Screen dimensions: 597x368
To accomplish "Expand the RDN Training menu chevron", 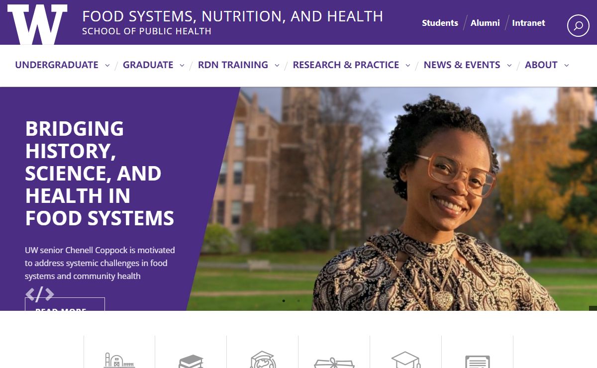I will (277, 65).
